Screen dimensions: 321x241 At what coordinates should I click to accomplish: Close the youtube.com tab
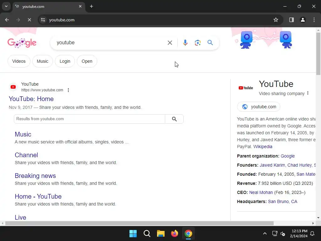(x=80, y=6)
